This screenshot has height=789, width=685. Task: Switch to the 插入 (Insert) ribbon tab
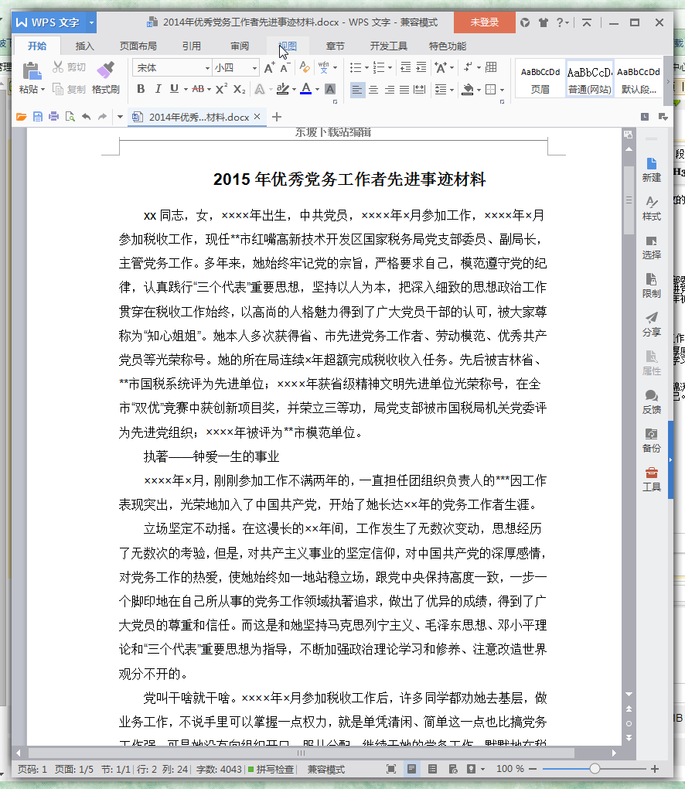point(84,46)
